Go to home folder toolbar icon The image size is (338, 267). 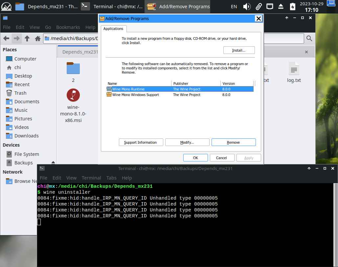click(38, 38)
